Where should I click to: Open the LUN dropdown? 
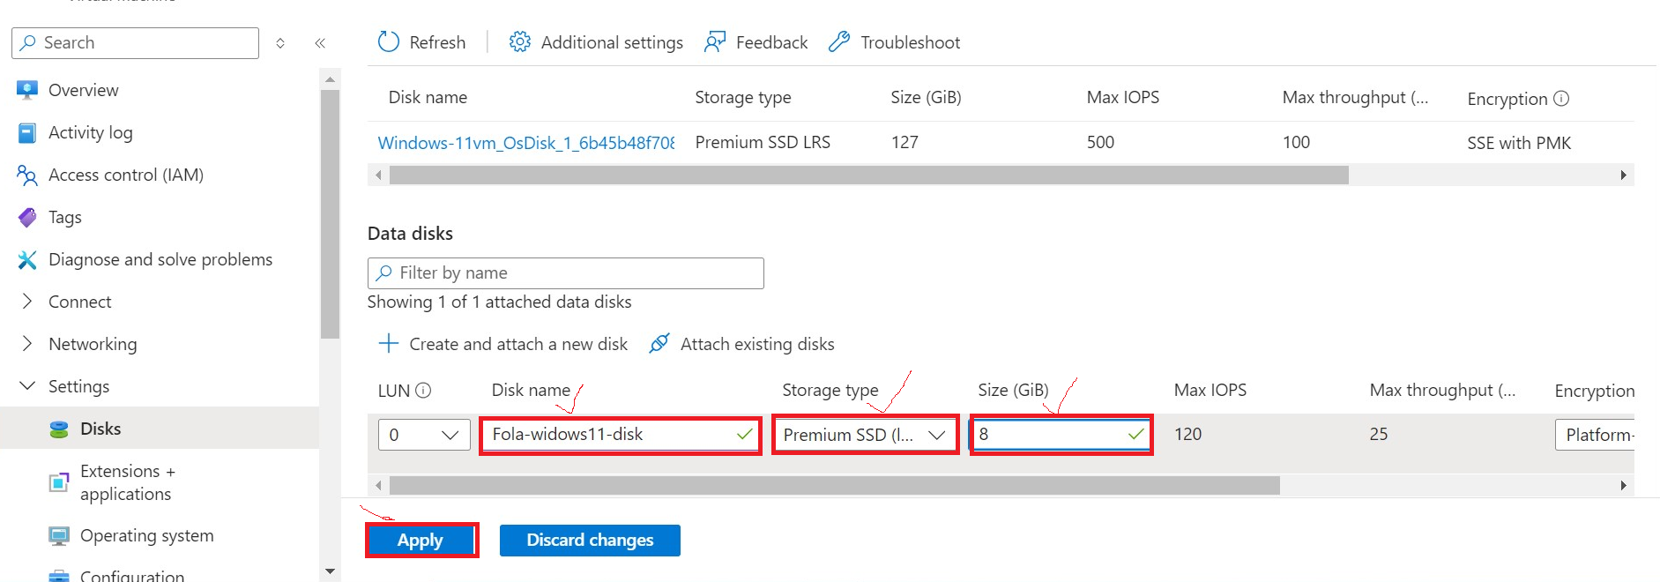point(424,435)
